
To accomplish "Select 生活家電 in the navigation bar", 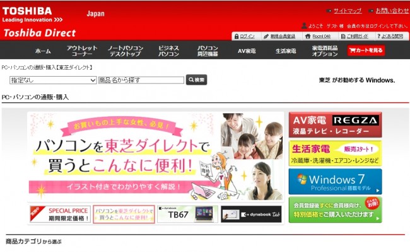I will click(x=286, y=51).
